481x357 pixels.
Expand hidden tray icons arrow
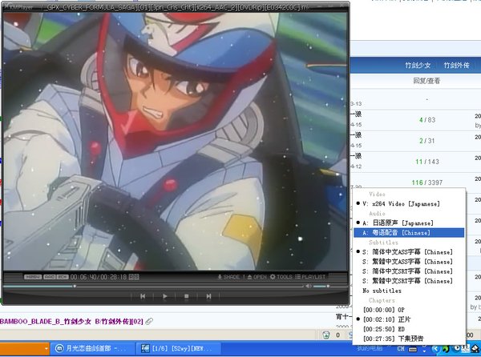tap(435, 348)
